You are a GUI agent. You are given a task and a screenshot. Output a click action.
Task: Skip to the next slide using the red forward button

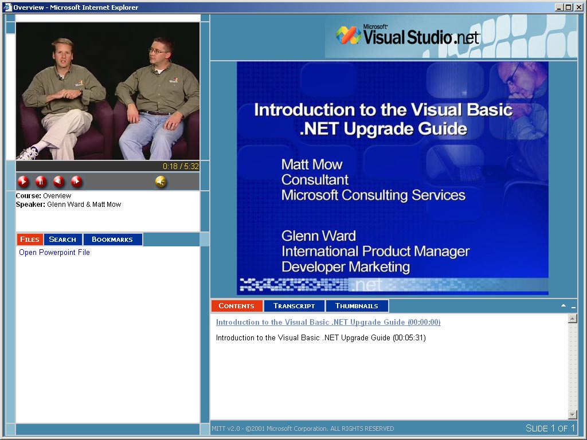76,182
